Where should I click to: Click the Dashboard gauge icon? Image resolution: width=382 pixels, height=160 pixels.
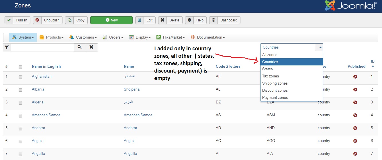[213, 20]
